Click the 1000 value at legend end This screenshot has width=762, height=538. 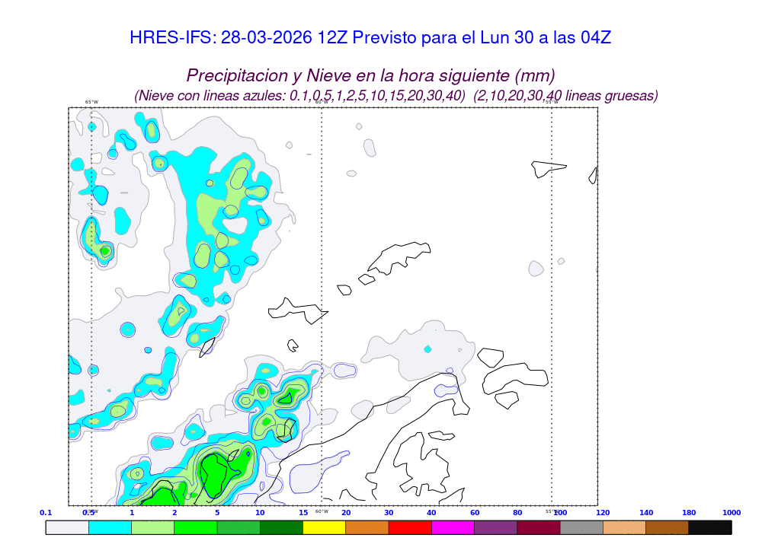[x=732, y=513]
